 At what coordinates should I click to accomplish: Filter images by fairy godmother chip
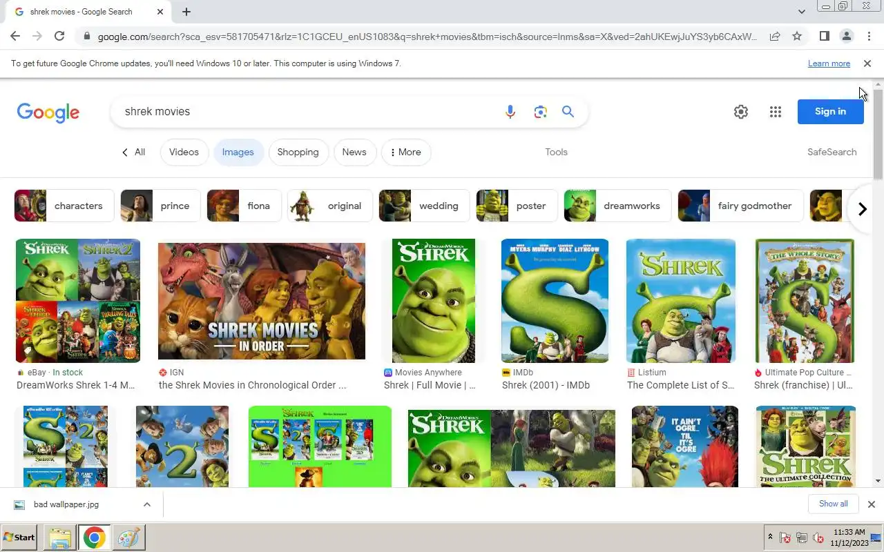tap(740, 206)
